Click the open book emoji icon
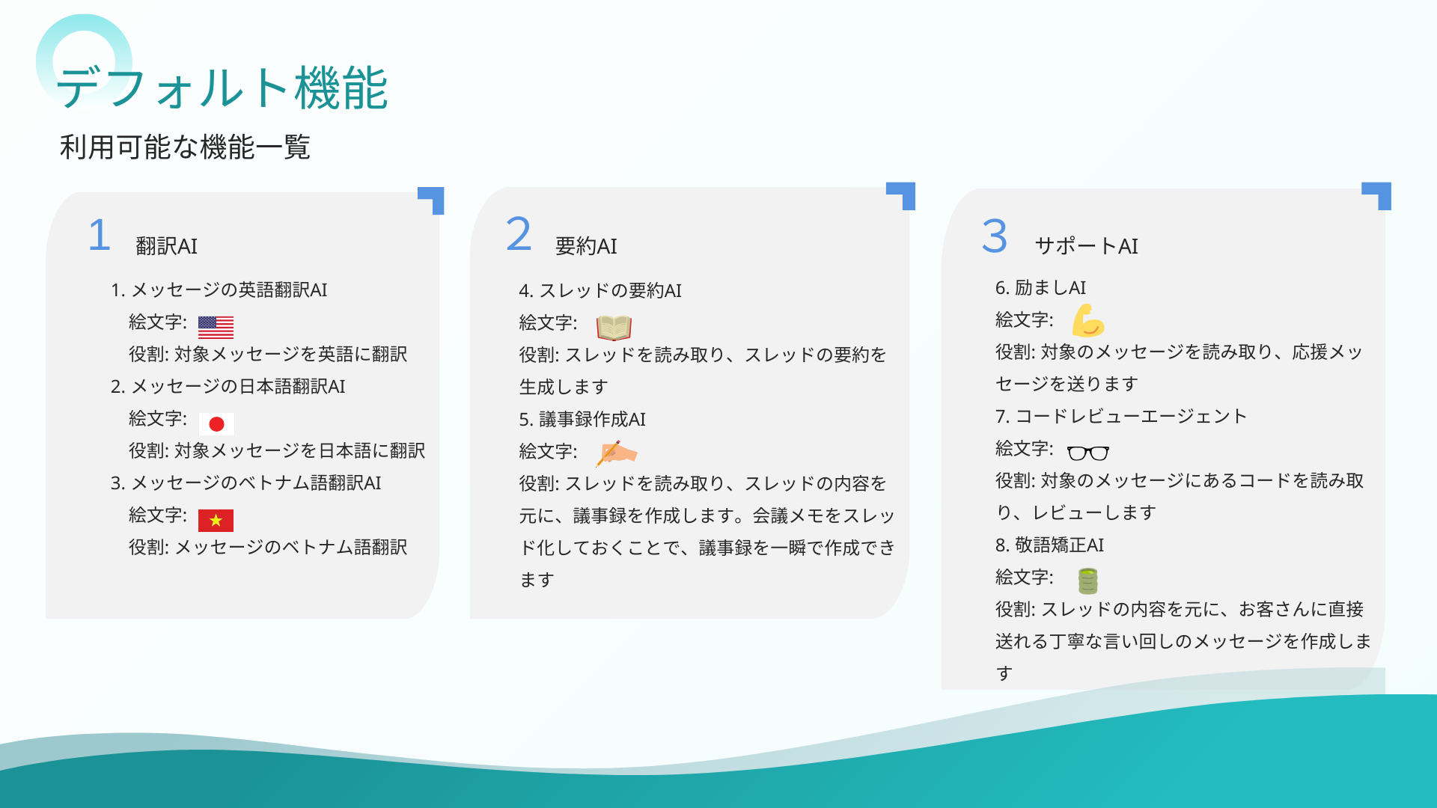Viewport: 1437px width, 808px height. (614, 328)
